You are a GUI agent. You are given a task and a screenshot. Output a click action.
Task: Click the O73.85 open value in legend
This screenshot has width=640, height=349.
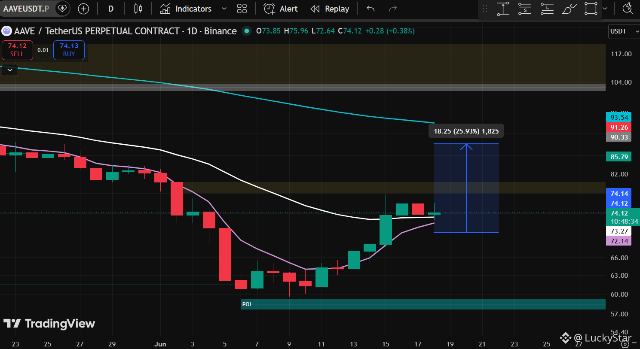[x=268, y=31]
